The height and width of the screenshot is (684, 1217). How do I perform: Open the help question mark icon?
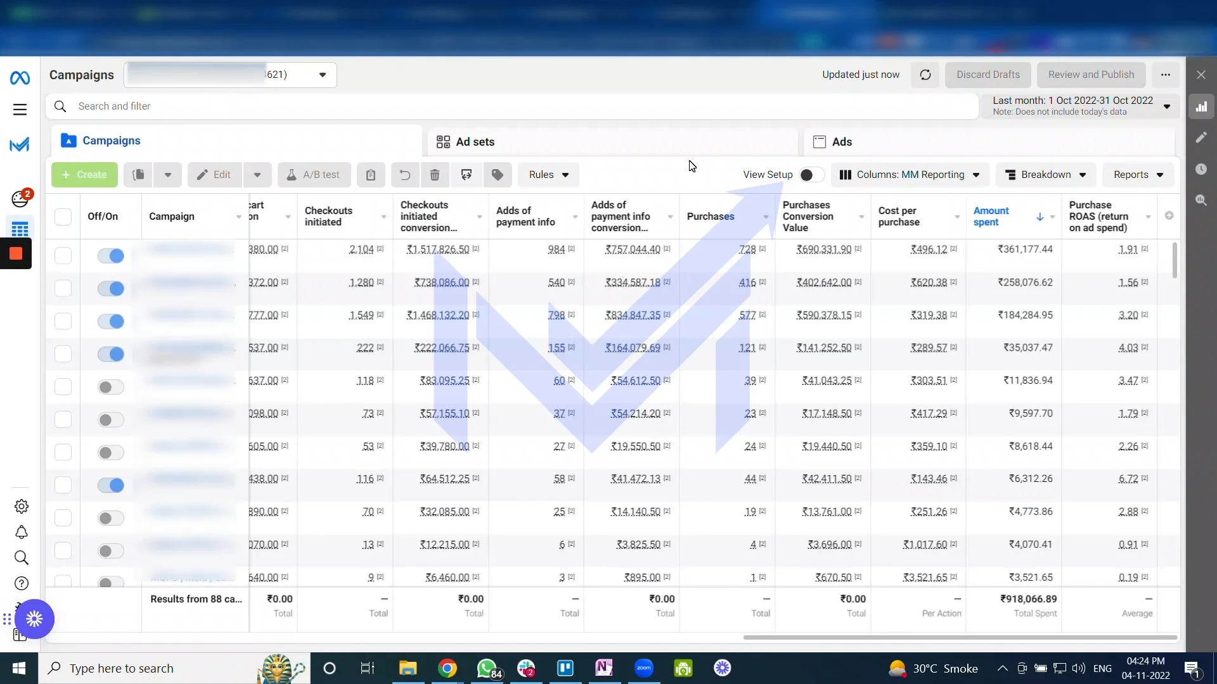(x=21, y=583)
